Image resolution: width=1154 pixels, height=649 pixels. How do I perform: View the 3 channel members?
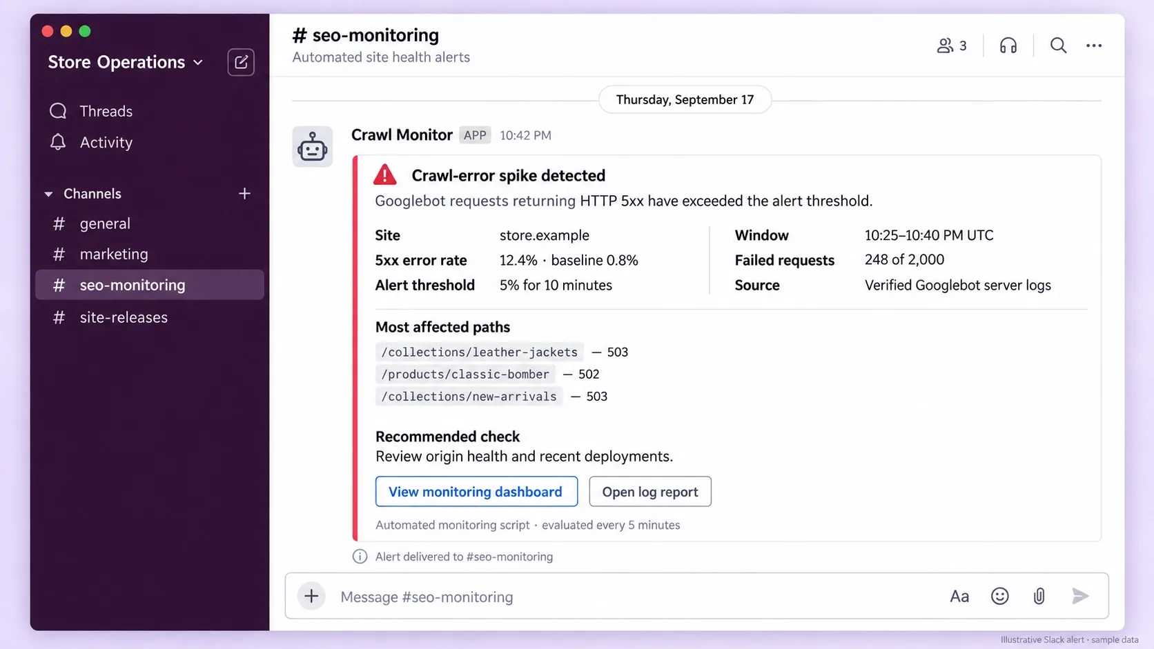click(x=952, y=46)
